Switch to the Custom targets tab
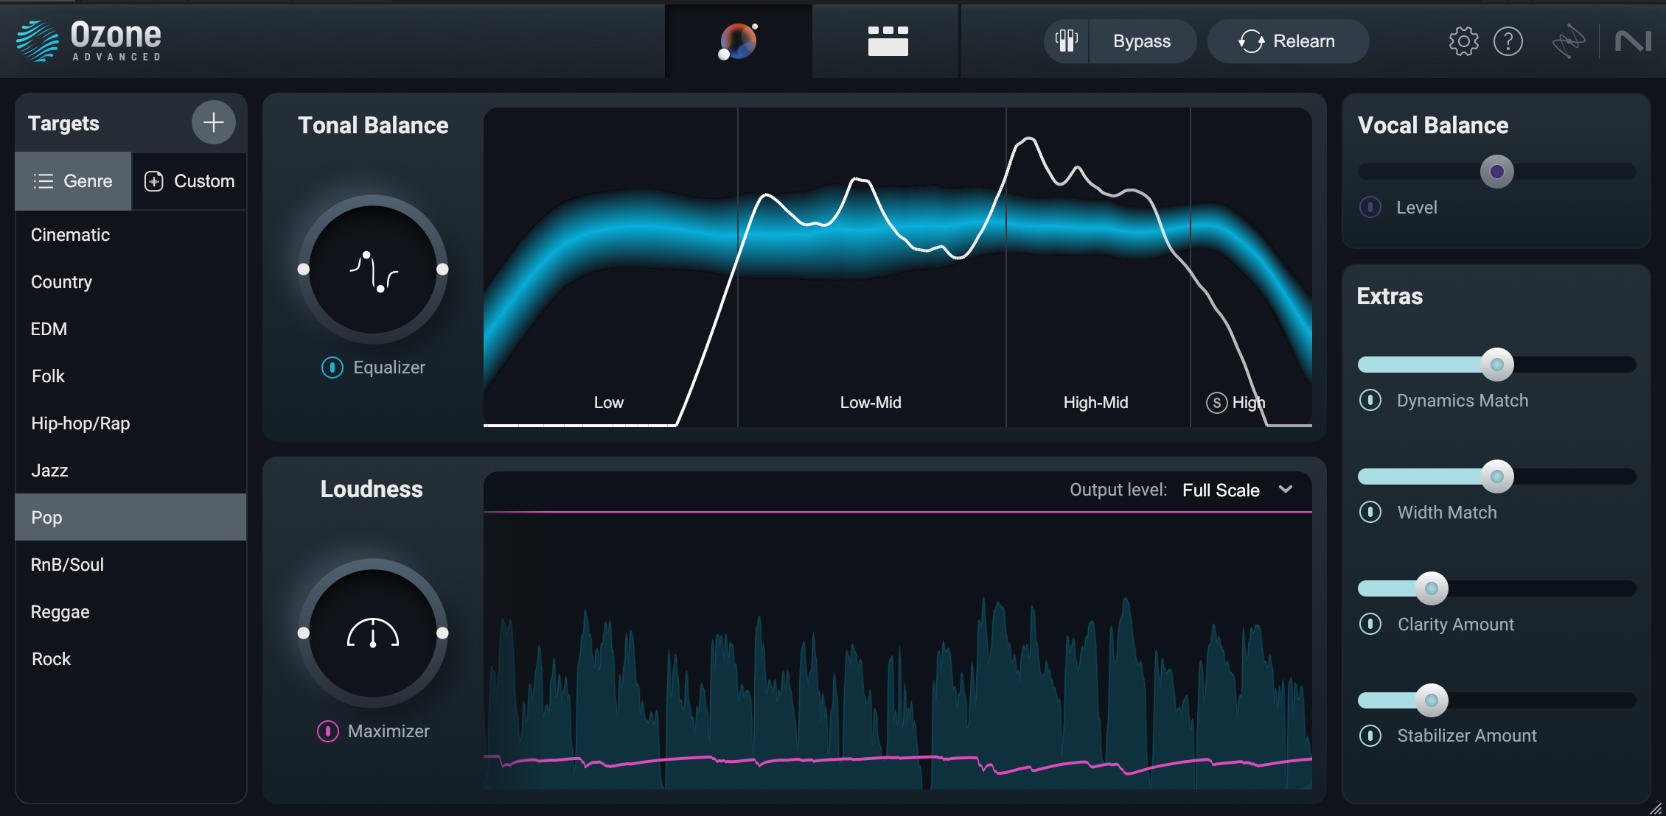The height and width of the screenshot is (816, 1666). [189, 181]
